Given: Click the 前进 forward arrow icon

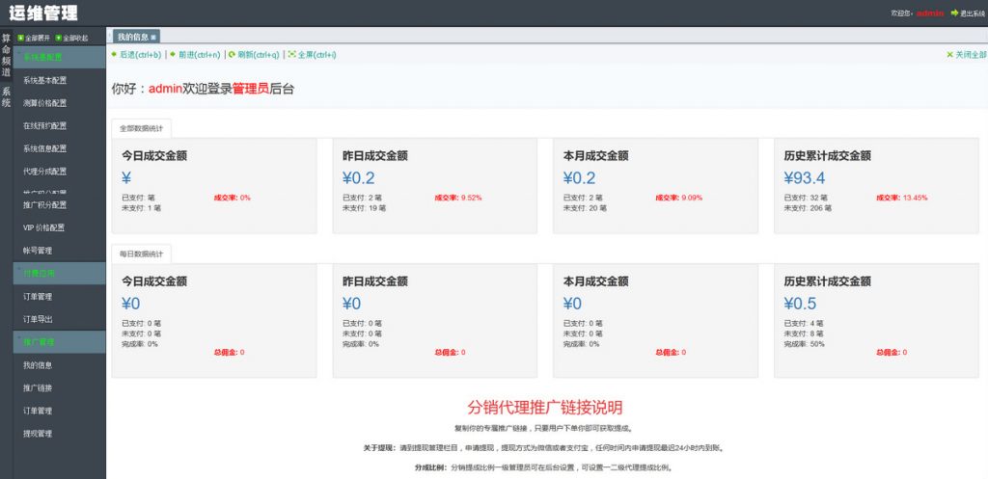Looking at the screenshot, I should (174, 54).
